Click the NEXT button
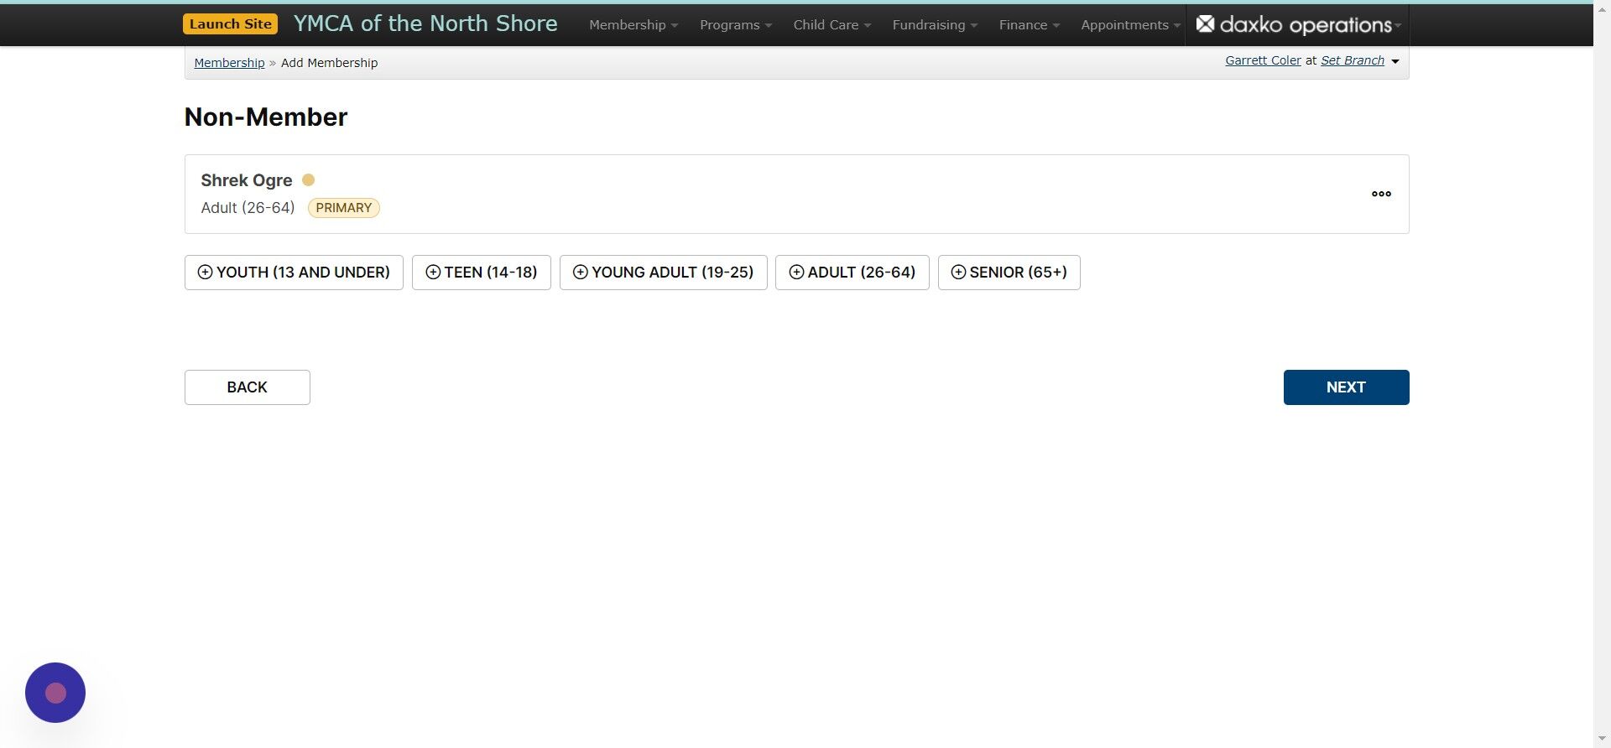1611x748 pixels. [x=1346, y=387]
